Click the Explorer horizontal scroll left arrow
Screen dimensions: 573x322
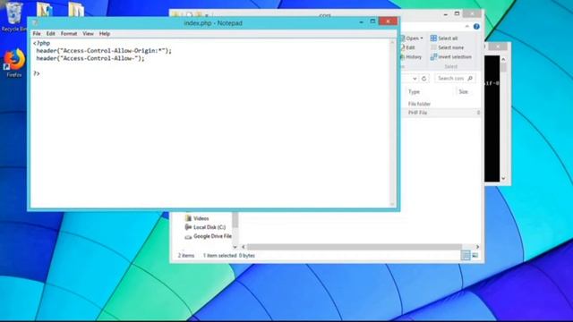pyautogui.click(x=244, y=247)
